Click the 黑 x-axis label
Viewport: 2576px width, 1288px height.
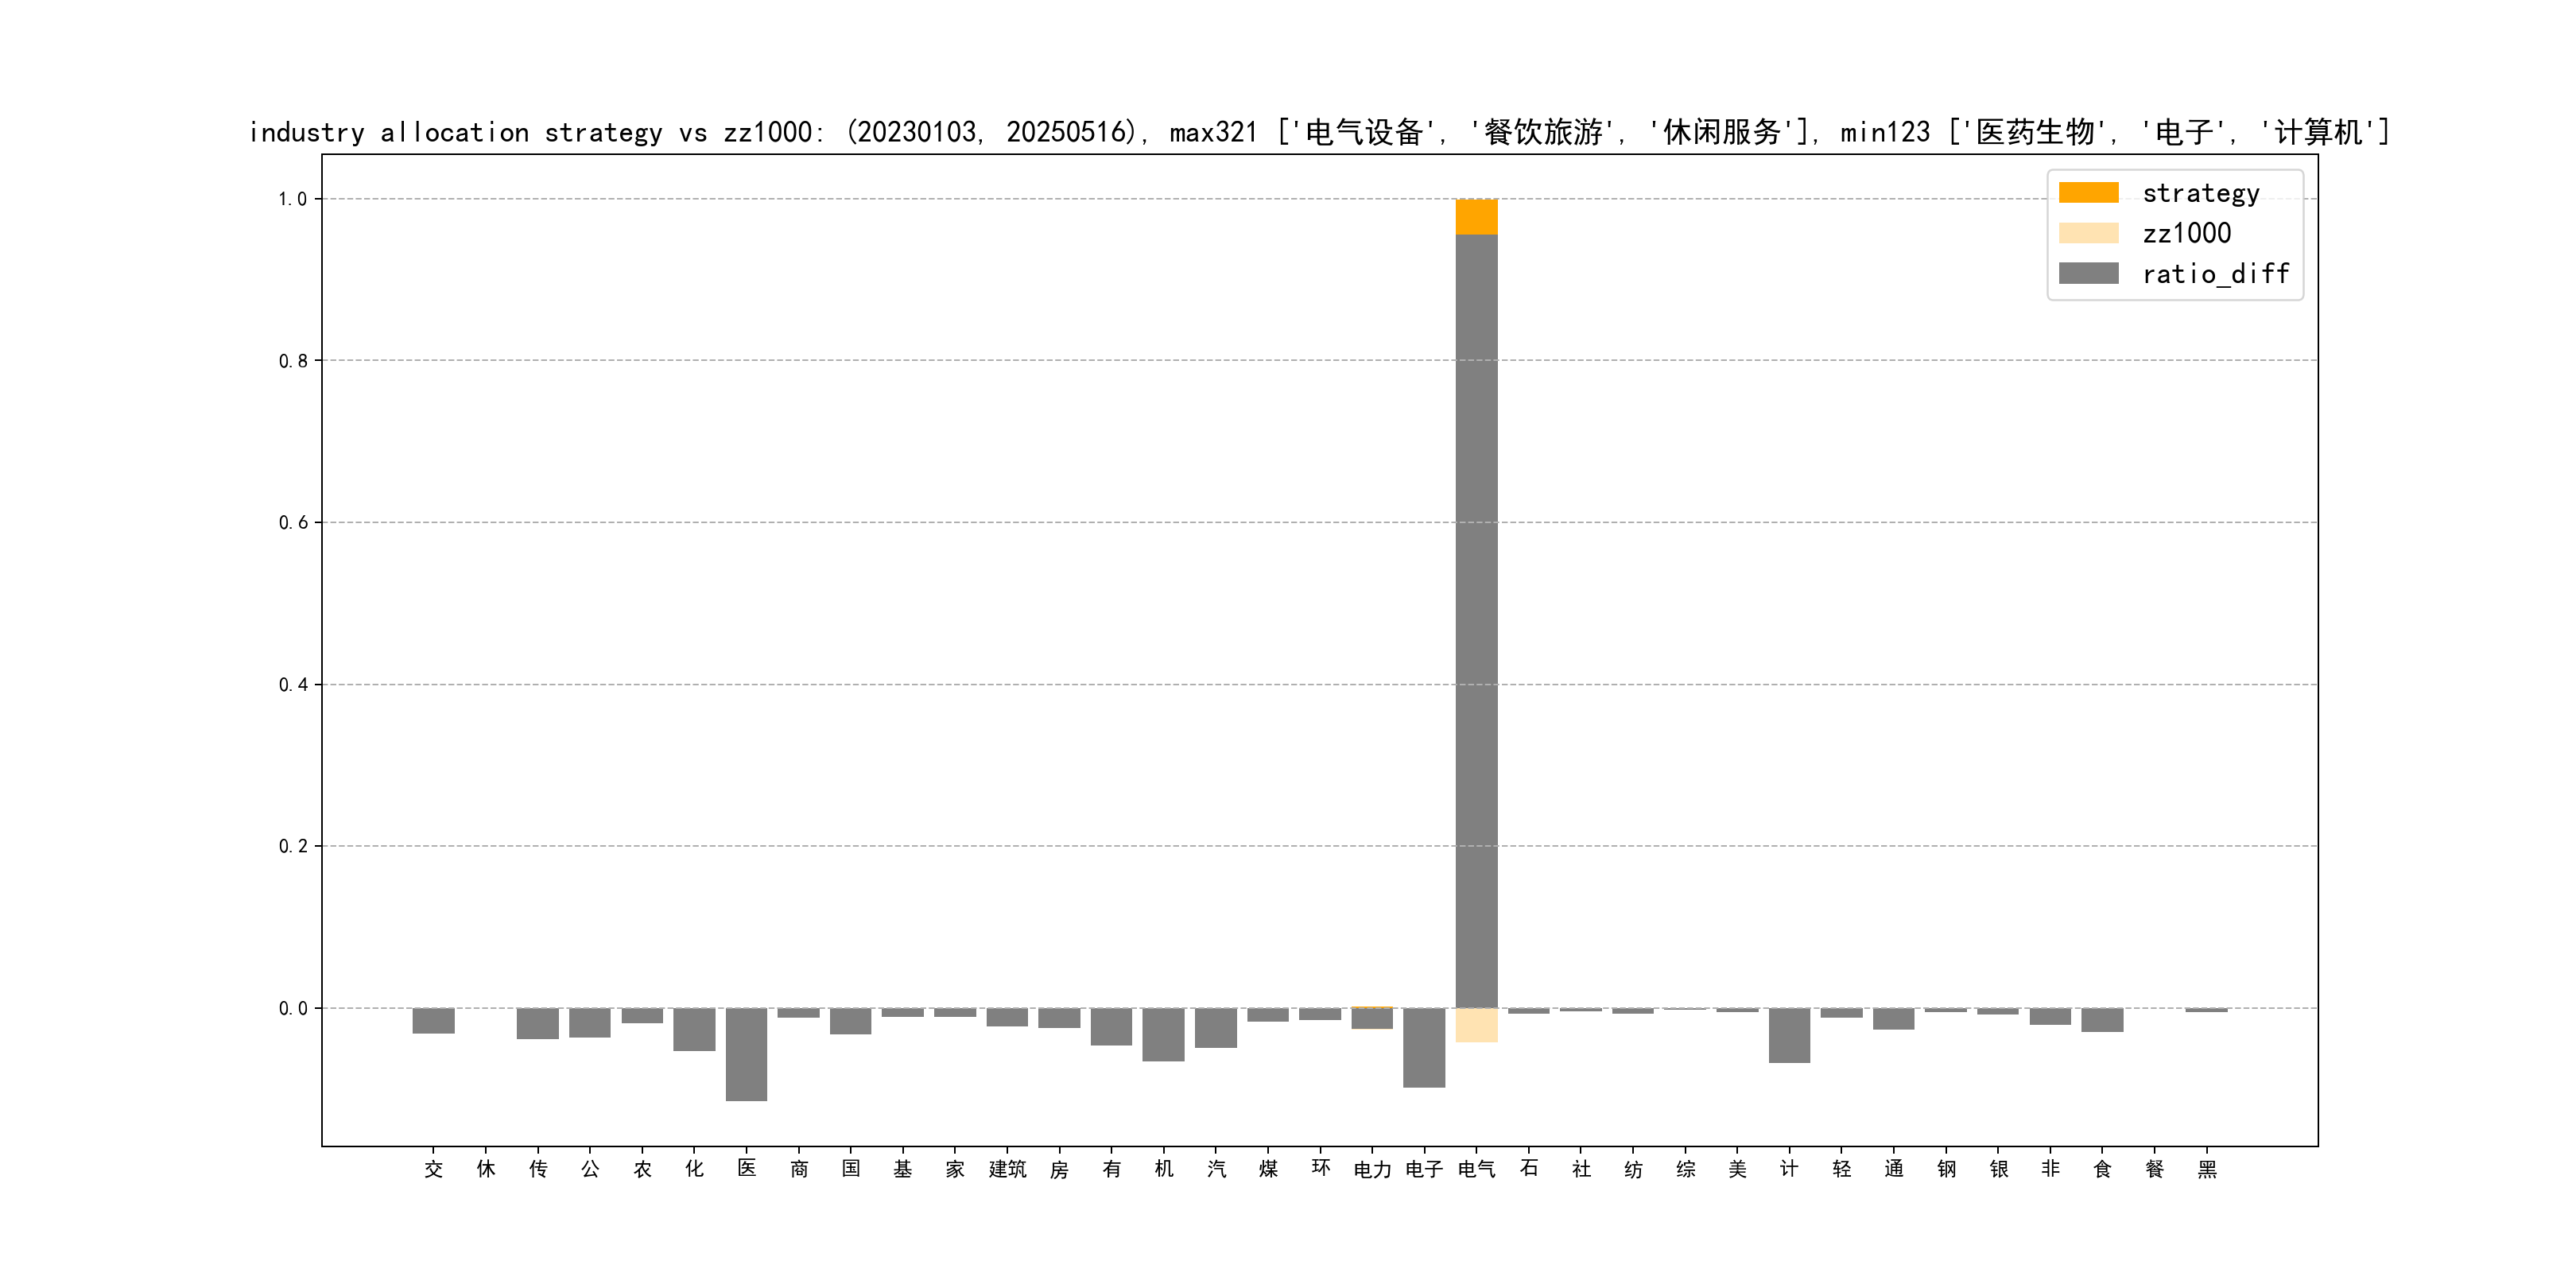[2207, 1169]
